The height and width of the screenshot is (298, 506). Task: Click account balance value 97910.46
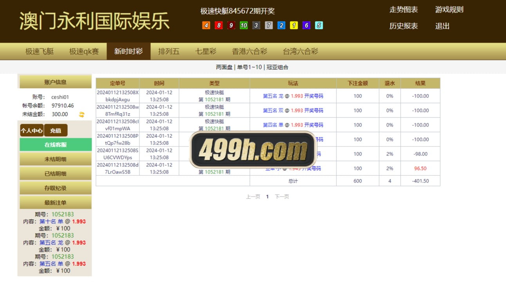coord(63,106)
